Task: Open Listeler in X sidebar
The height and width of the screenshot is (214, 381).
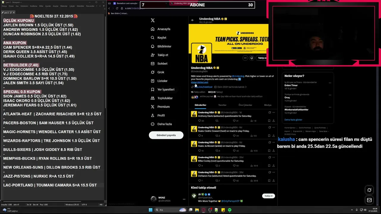Action: click(159, 81)
